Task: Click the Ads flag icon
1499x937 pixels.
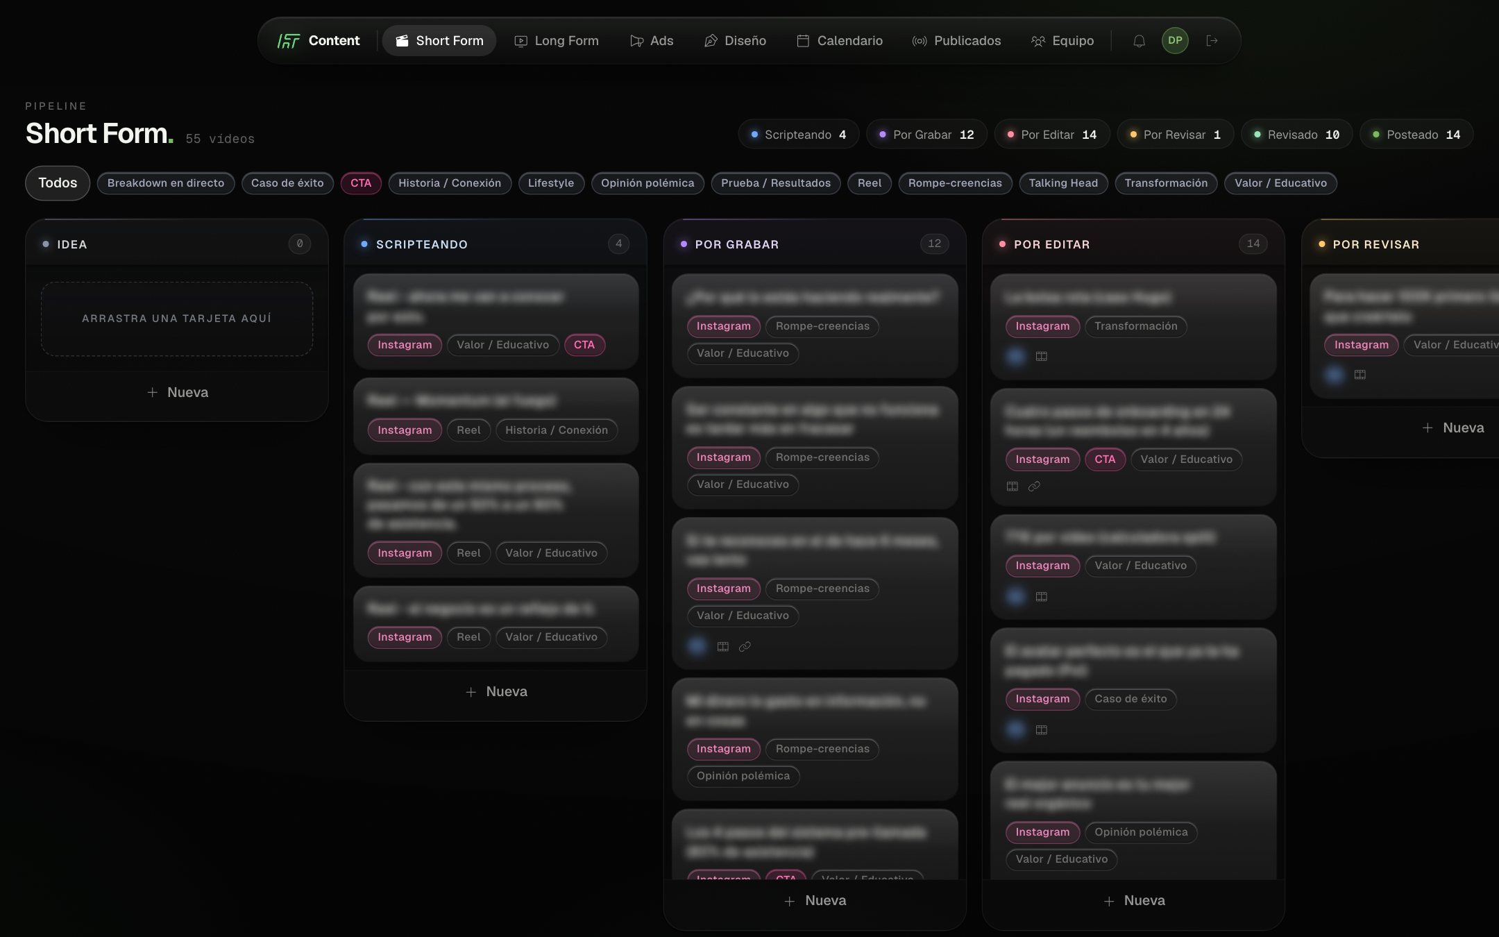Action: [636, 41]
